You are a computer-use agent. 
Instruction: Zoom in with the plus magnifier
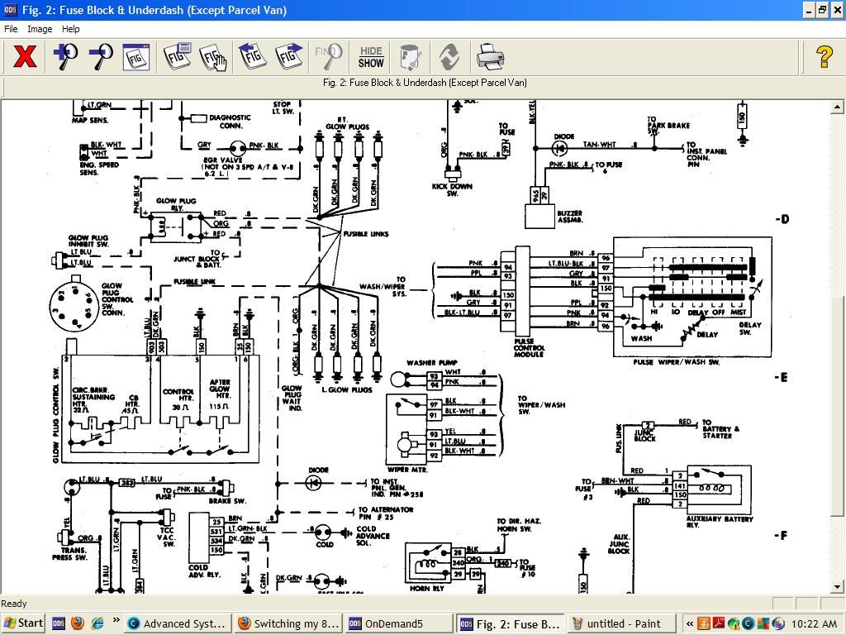pyautogui.click(x=65, y=57)
